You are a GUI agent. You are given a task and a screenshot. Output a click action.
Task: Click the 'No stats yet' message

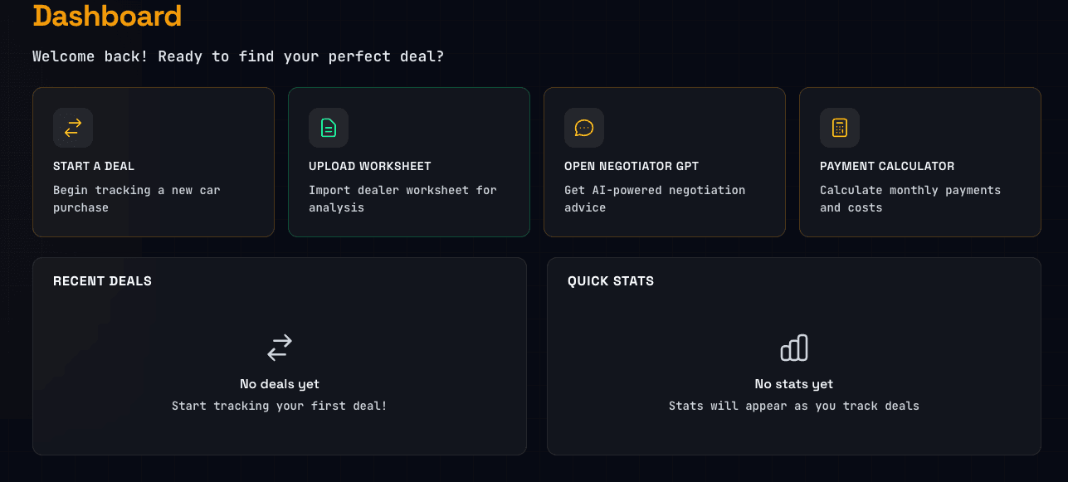[793, 383]
